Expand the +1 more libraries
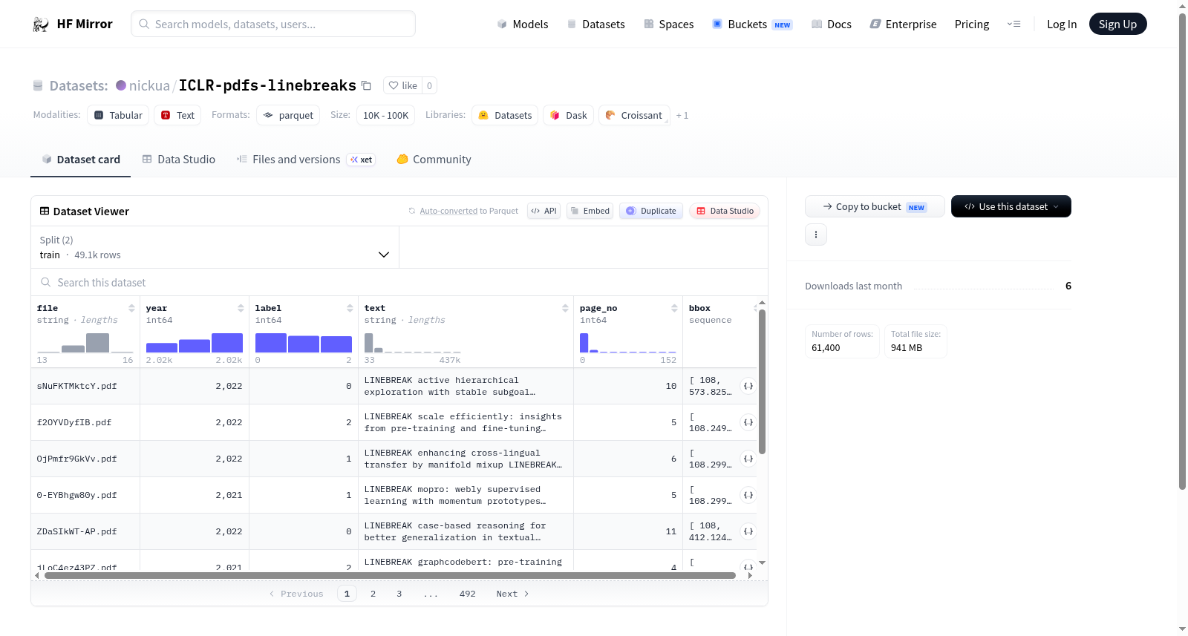 click(682, 115)
